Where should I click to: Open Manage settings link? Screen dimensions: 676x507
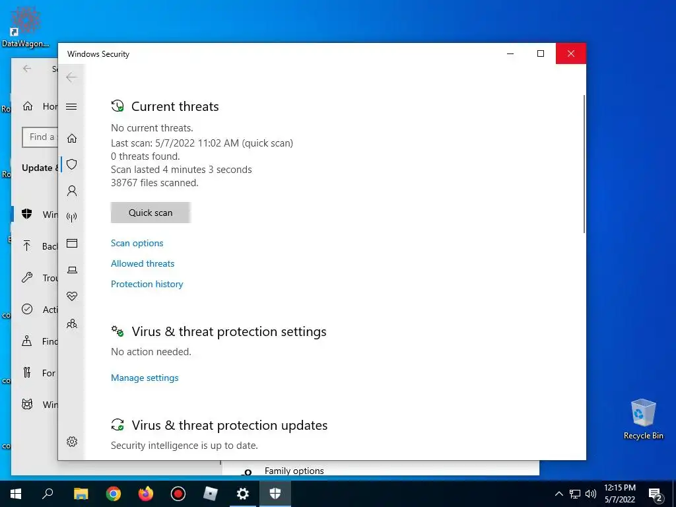point(145,378)
